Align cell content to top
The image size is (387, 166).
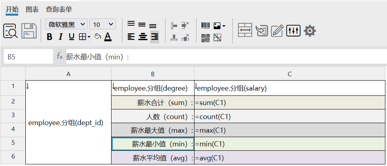[131, 24]
